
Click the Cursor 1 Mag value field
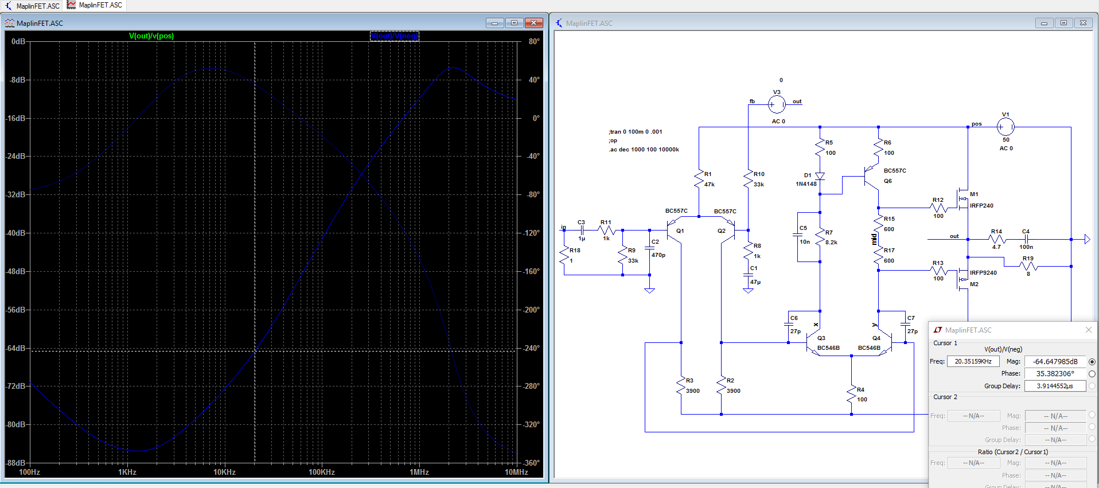point(1055,361)
